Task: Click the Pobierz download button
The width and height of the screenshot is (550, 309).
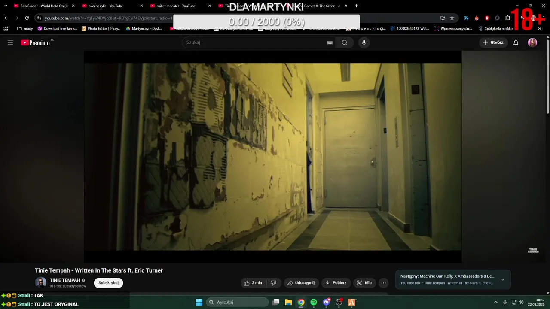Action: (336, 283)
